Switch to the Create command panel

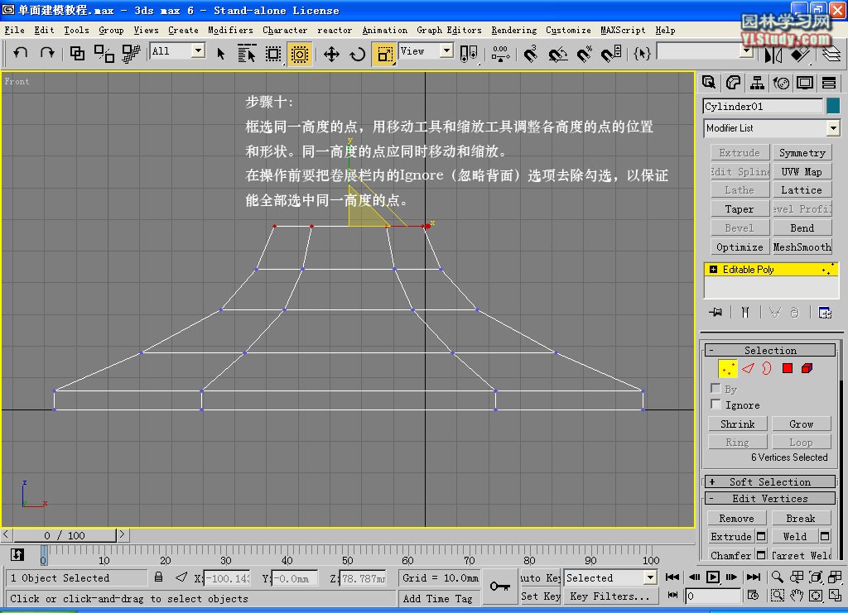(709, 83)
